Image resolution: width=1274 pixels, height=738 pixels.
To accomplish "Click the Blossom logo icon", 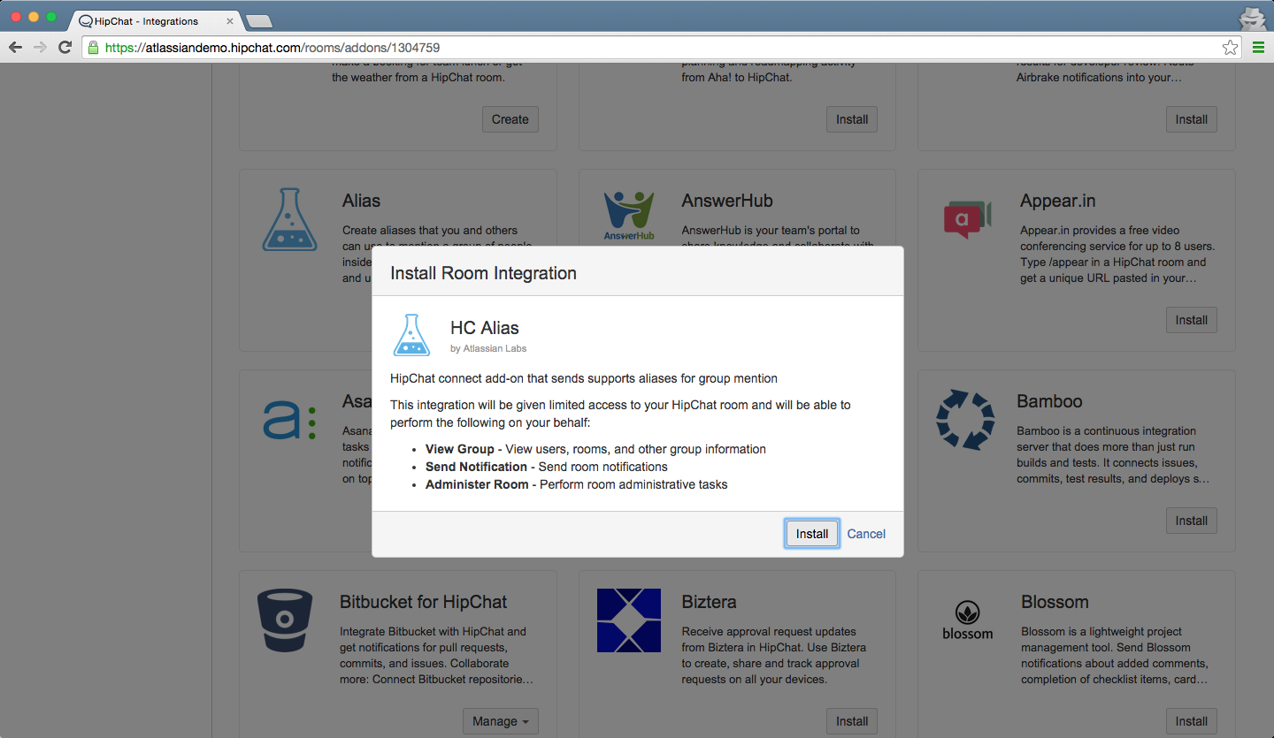I will [x=967, y=620].
